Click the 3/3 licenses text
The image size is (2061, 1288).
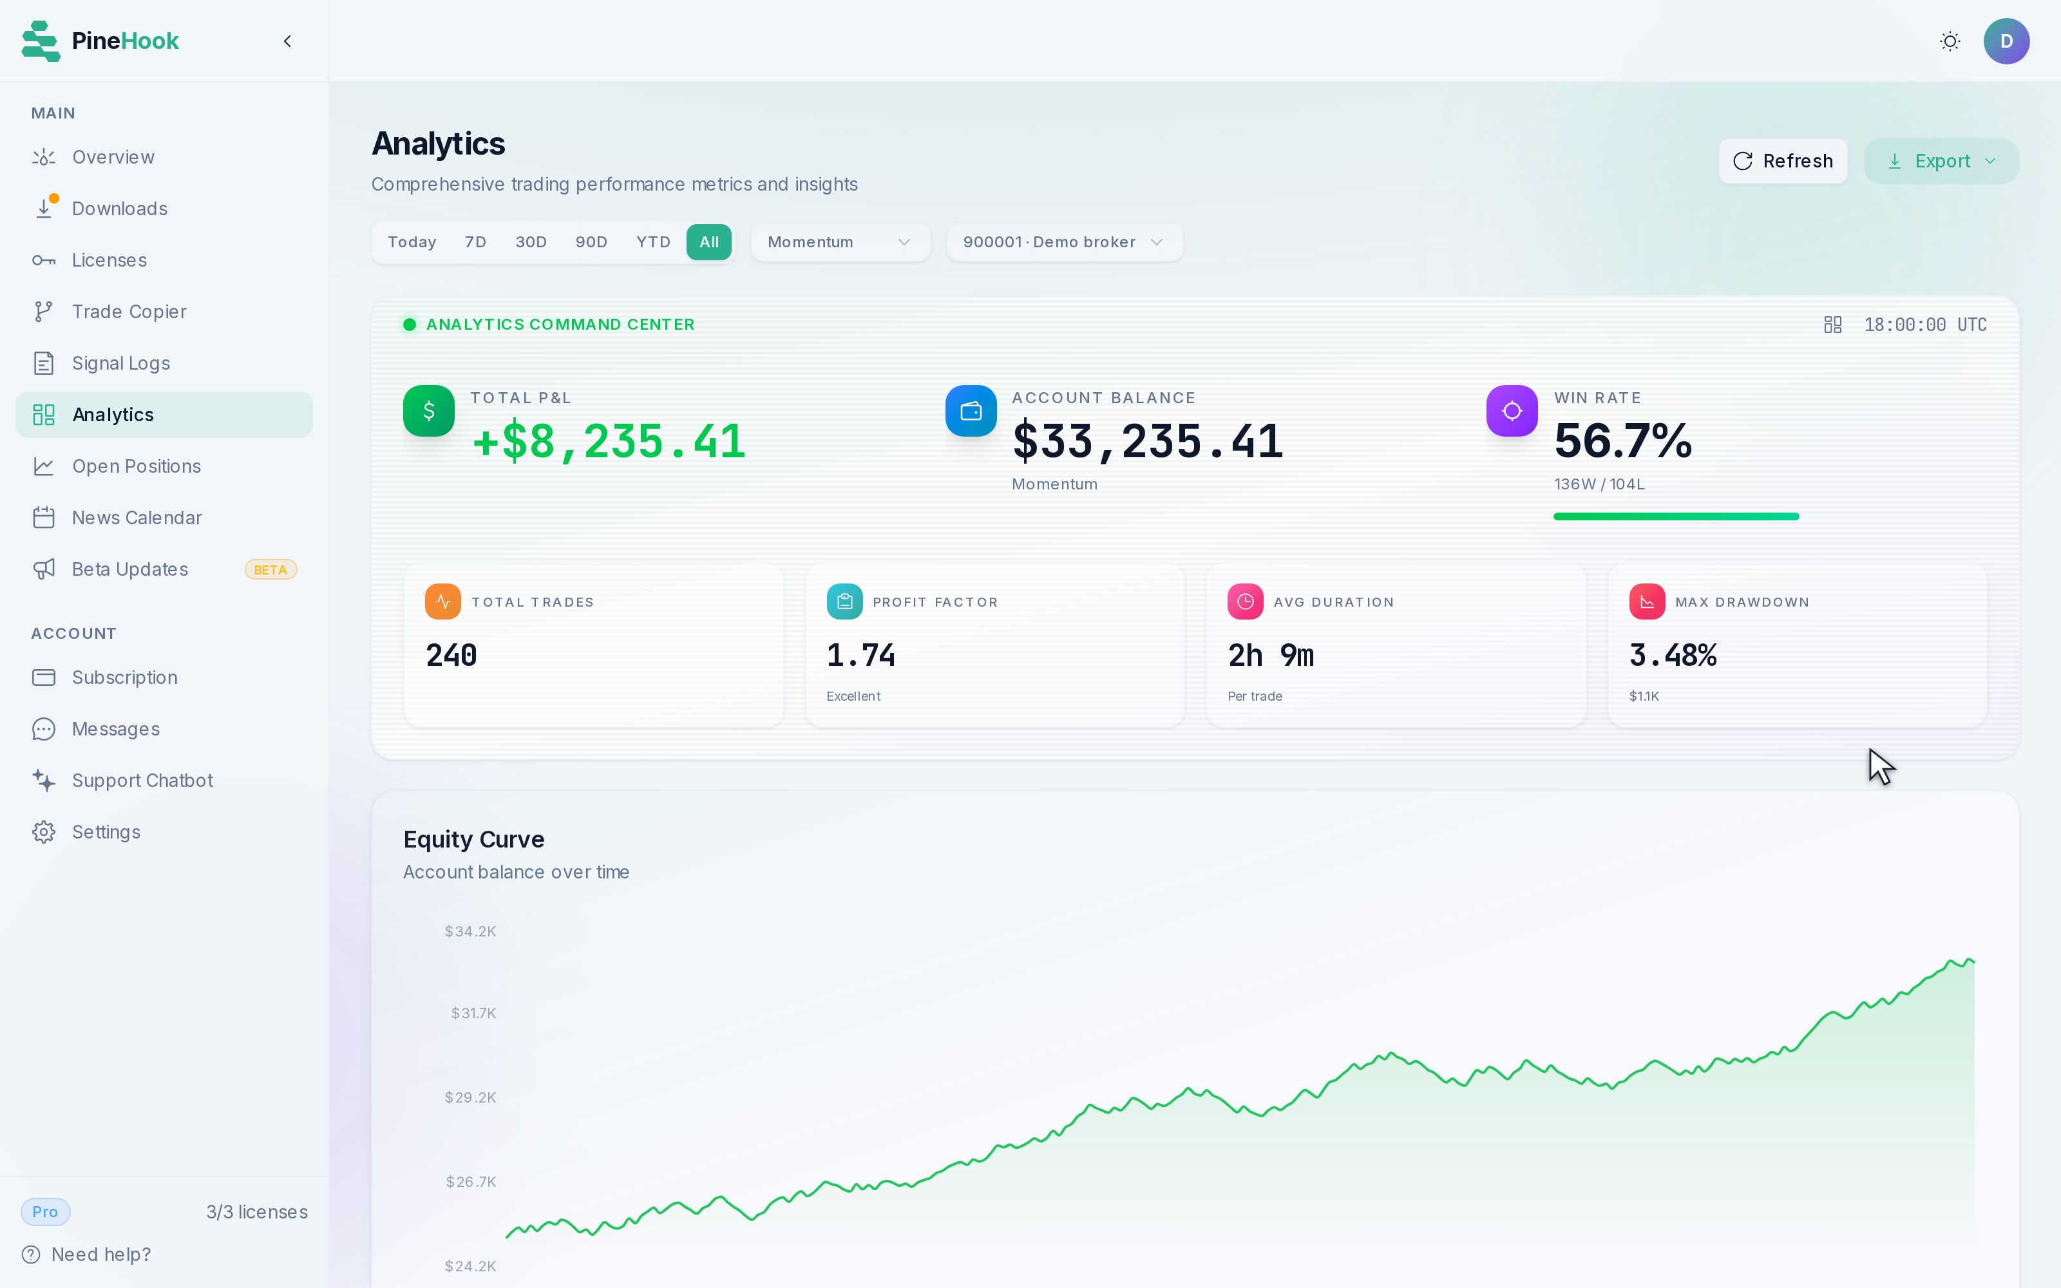pyautogui.click(x=257, y=1212)
